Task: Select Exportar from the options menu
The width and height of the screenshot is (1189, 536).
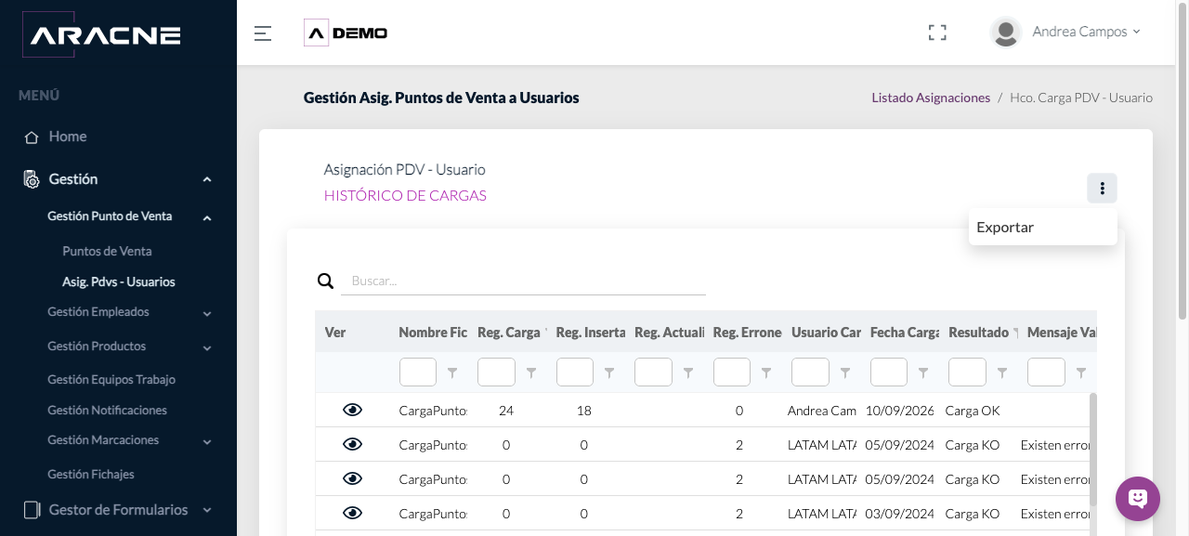Action: [x=1042, y=228]
